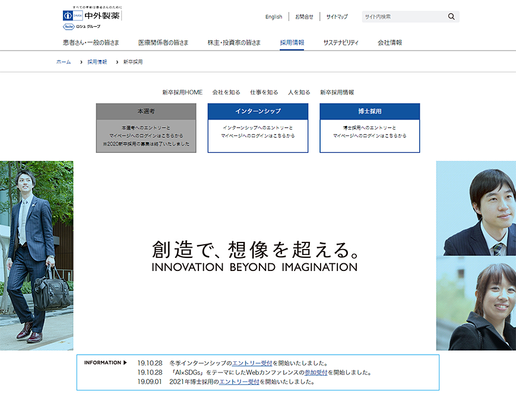The width and height of the screenshot is (516, 413).
Task: Open the サステナビリティ menu item
Action: tap(338, 42)
